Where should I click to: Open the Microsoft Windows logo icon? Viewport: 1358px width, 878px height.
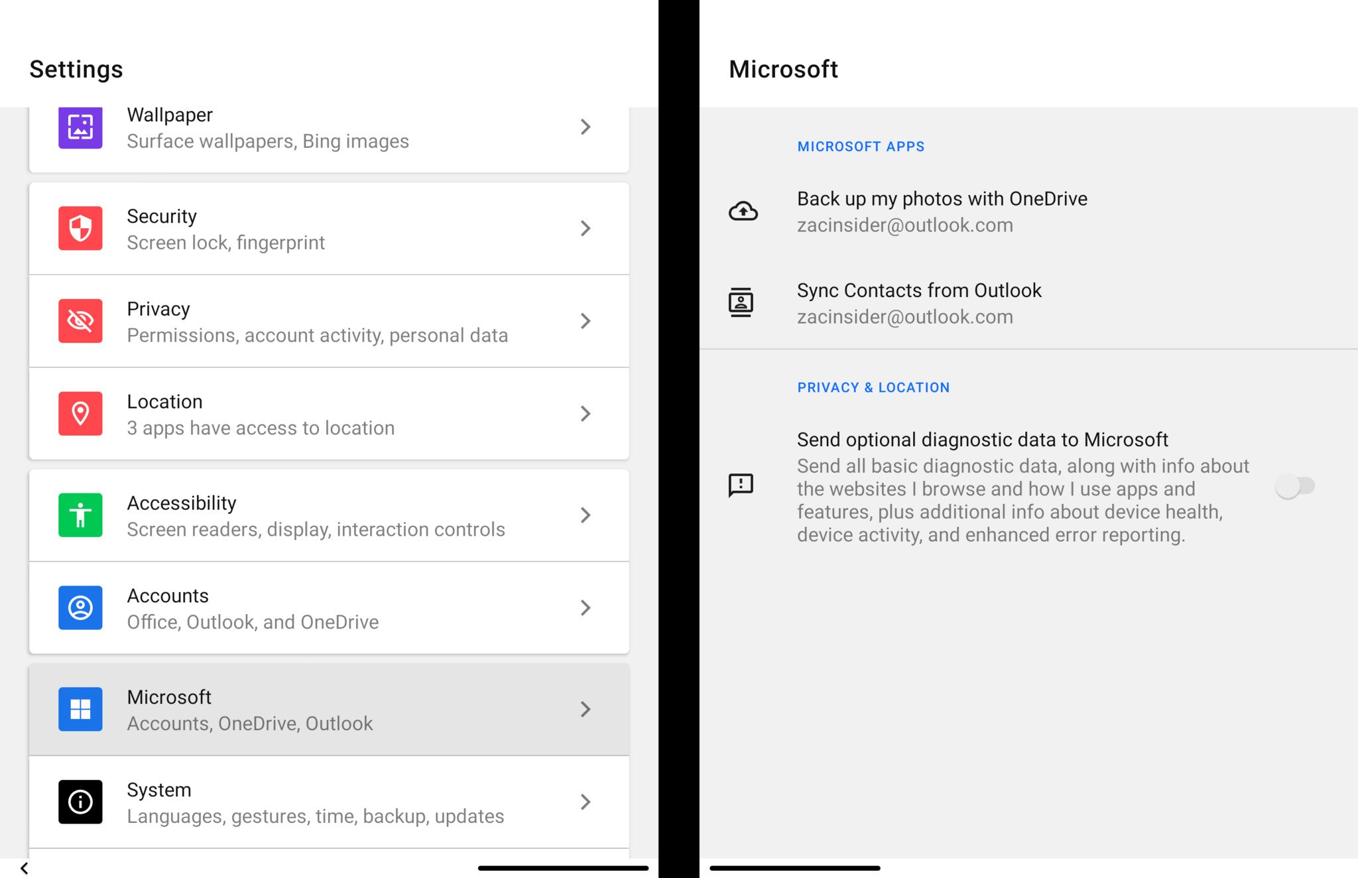pyautogui.click(x=79, y=708)
